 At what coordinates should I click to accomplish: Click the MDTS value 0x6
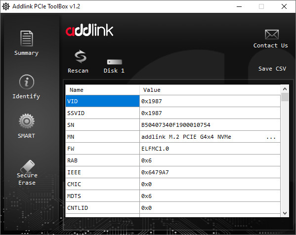tap(146, 196)
